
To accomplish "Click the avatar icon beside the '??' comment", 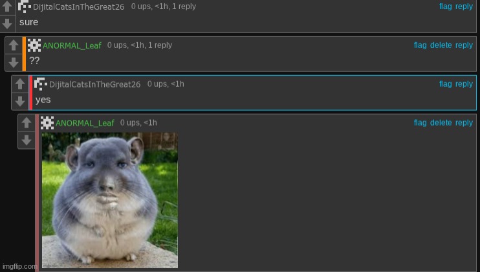I will 34,45.
